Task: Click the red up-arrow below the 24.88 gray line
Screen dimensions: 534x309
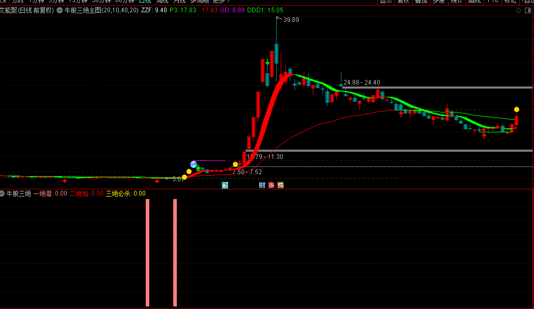Action: pyautogui.click(x=401, y=114)
